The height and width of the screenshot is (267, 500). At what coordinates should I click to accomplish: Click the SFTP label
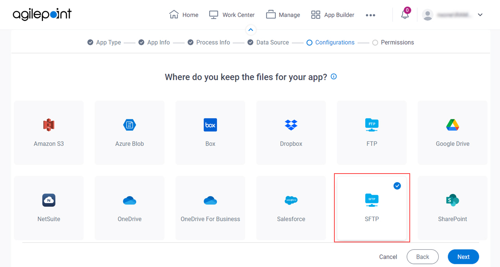(x=372, y=219)
